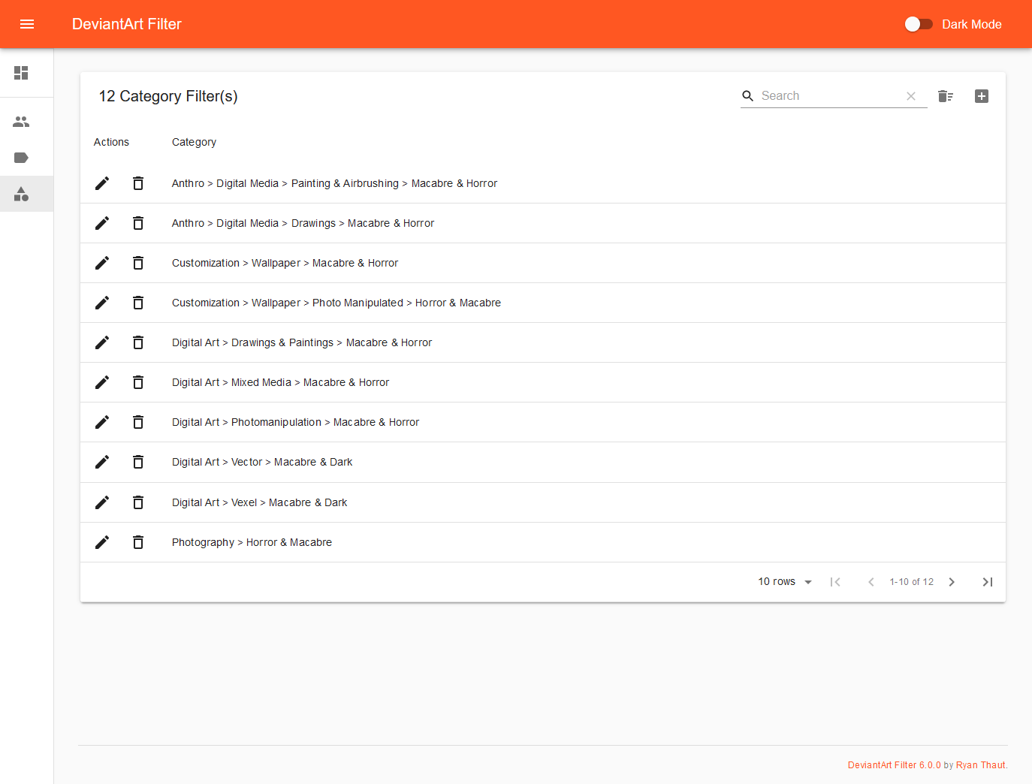This screenshot has width=1032, height=784.
Task: Open the 10 rows per page dropdown
Action: (x=785, y=582)
